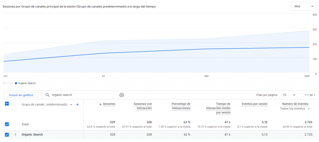Viewport: 319px width, 142px height.
Task: Sort by Eventos por sesión column
Action: point(255,104)
